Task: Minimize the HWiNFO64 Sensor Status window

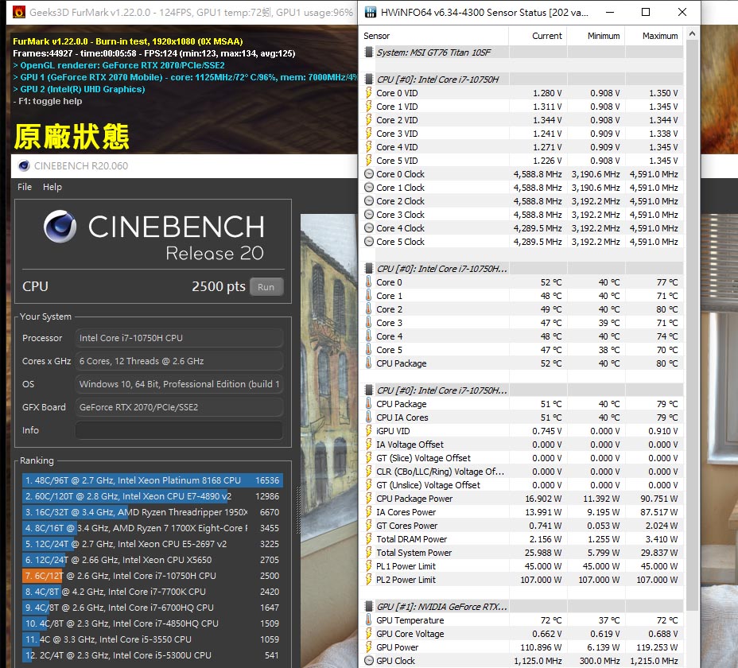Action: (x=609, y=12)
